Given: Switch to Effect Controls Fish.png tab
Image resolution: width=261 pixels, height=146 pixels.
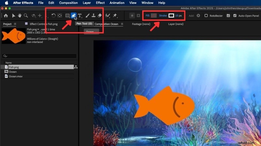Looking at the screenshot, I should point(44,24).
